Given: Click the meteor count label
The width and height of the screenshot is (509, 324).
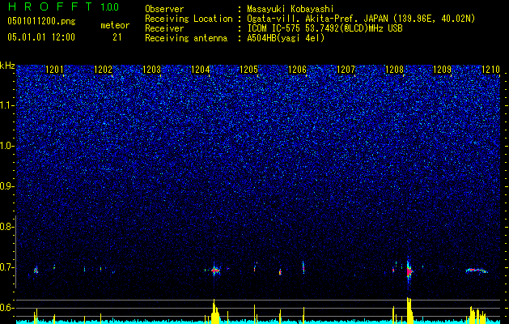Looking at the screenshot, I should tap(115, 25).
